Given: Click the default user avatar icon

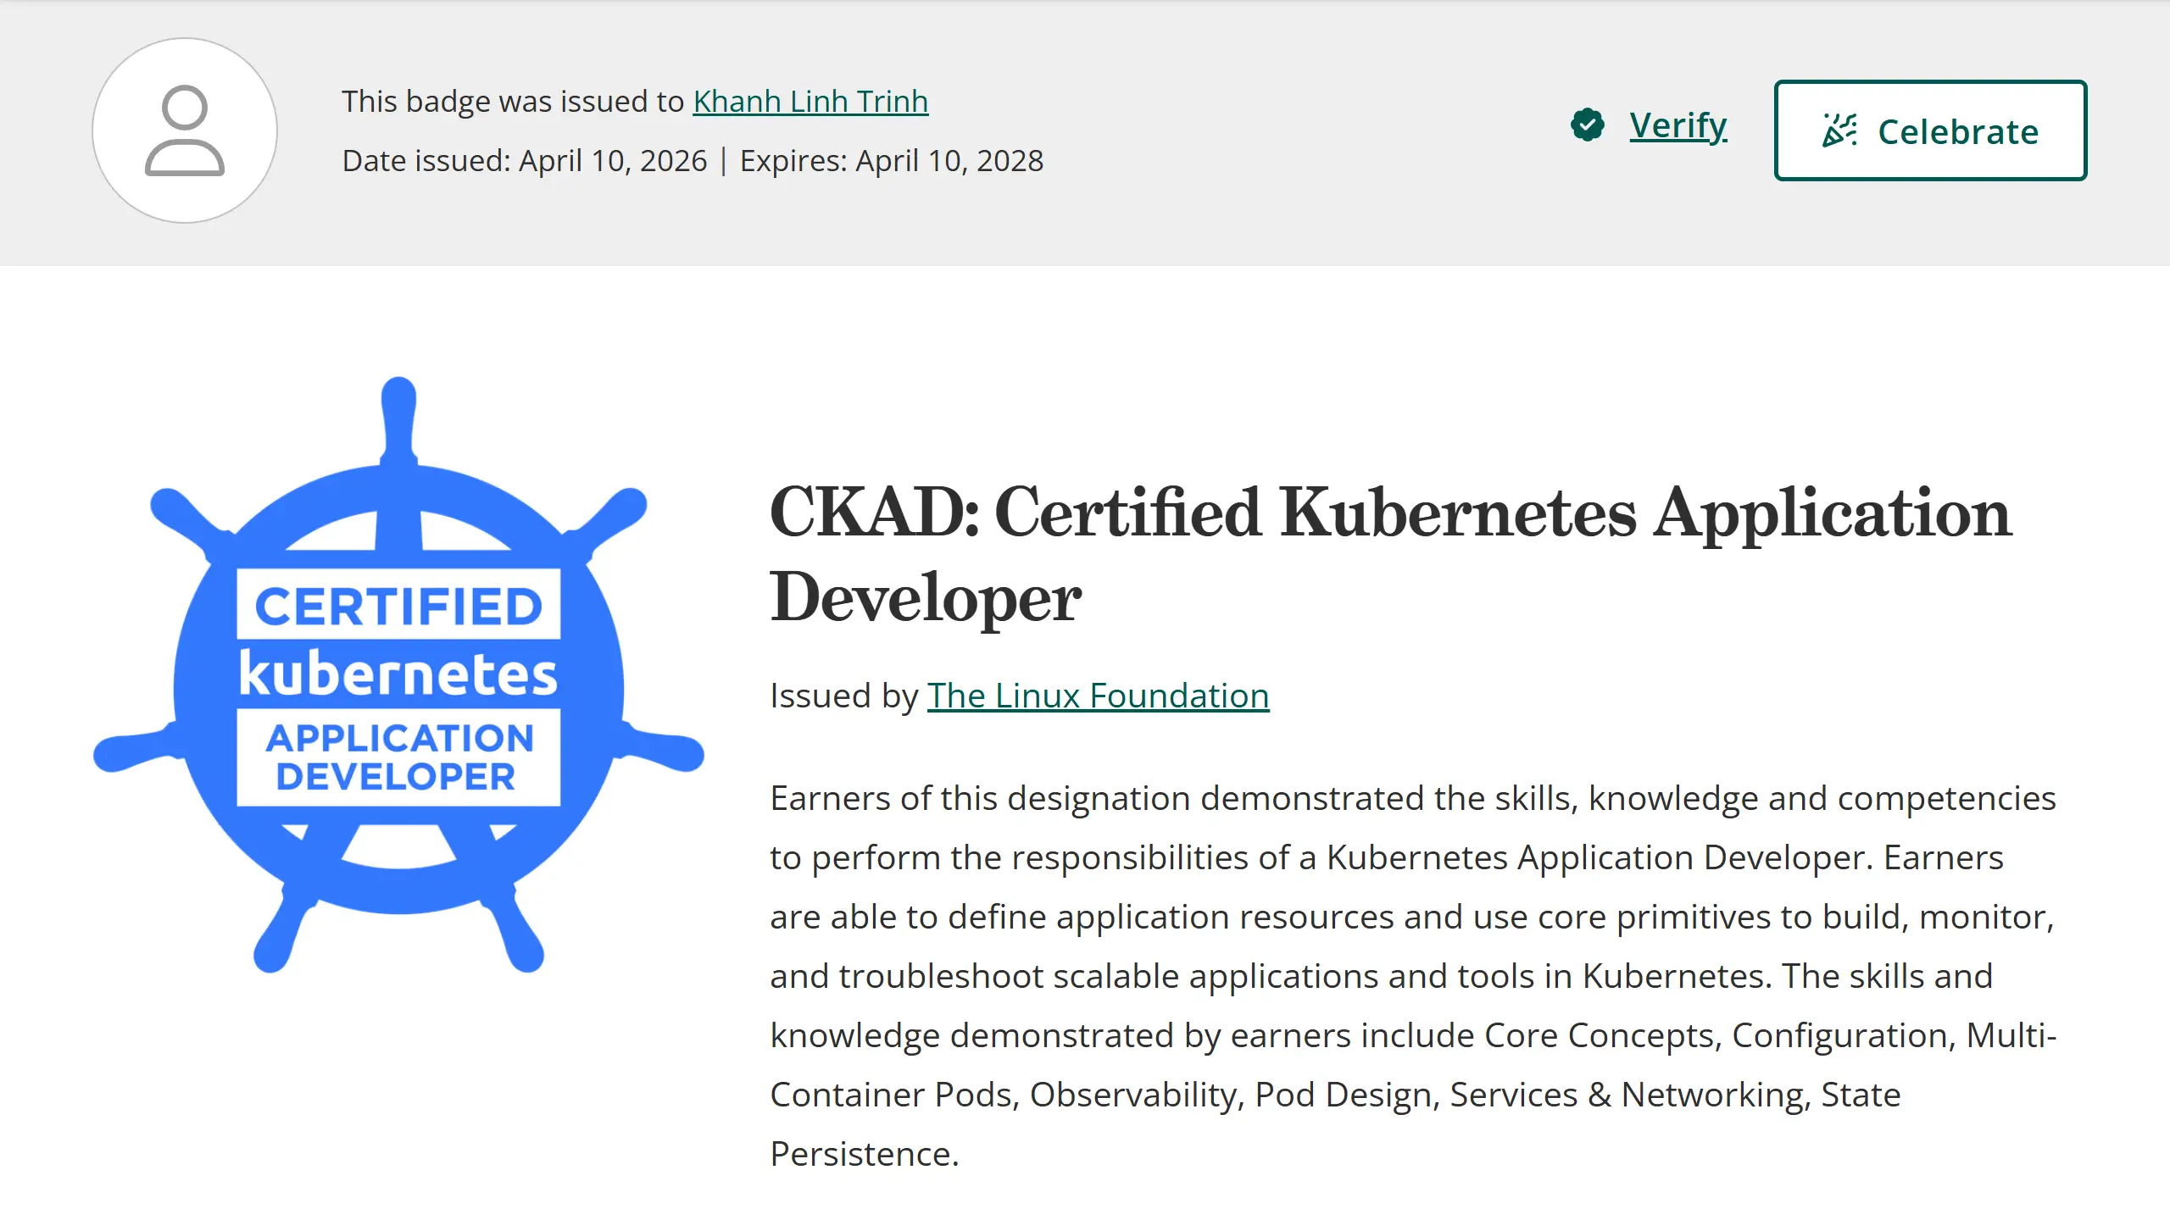Looking at the screenshot, I should tap(185, 130).
